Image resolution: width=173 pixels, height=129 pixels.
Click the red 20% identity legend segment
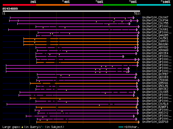click(19, 5)
